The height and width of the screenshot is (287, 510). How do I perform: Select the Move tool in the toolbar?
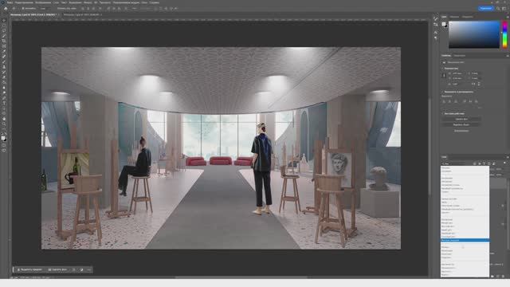4,20
